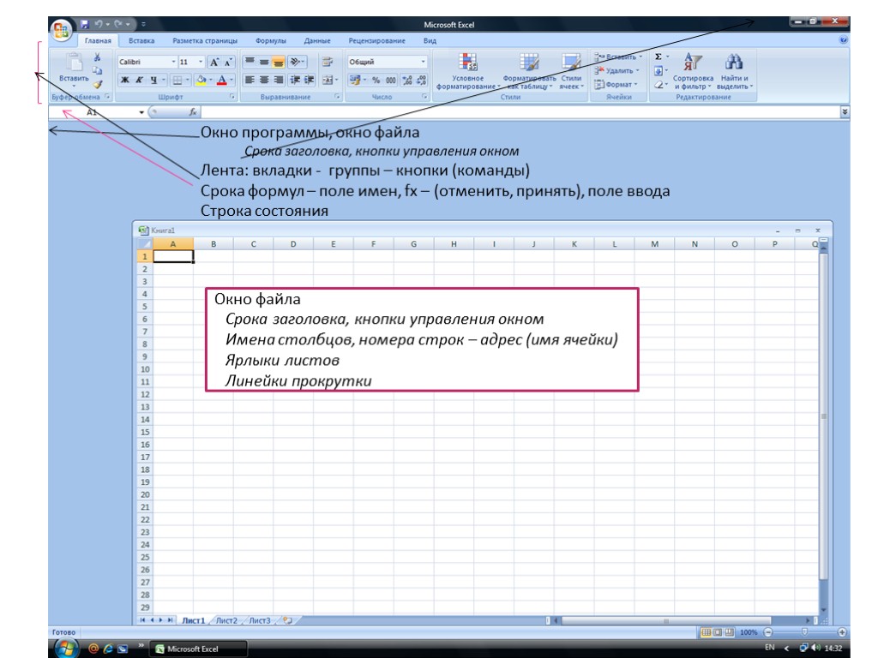Toggle align text left
This screenshot has width=878, height=658.
pos(250,80)
